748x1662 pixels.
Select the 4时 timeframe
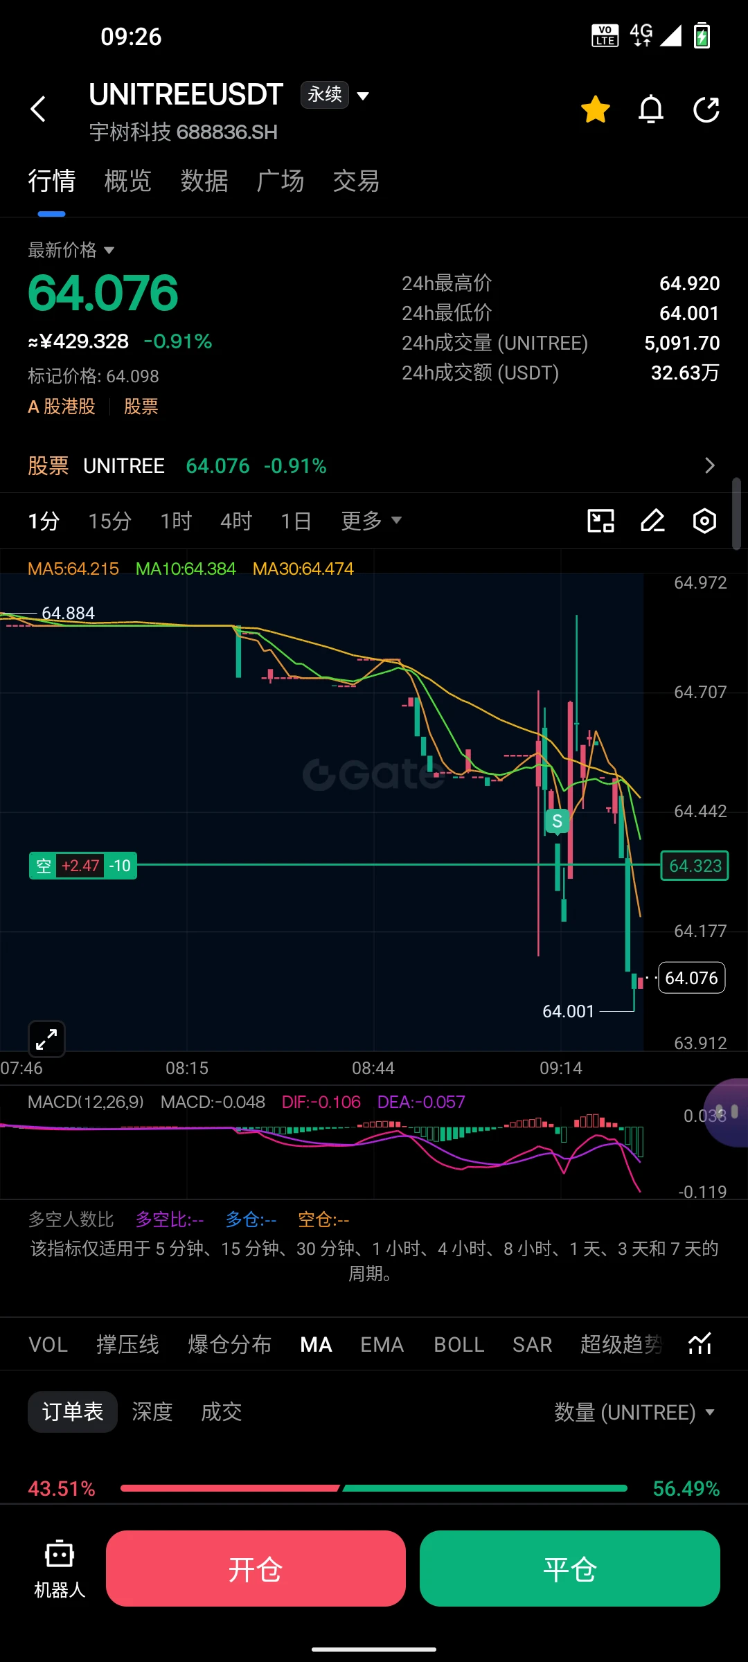click(236, 521)
